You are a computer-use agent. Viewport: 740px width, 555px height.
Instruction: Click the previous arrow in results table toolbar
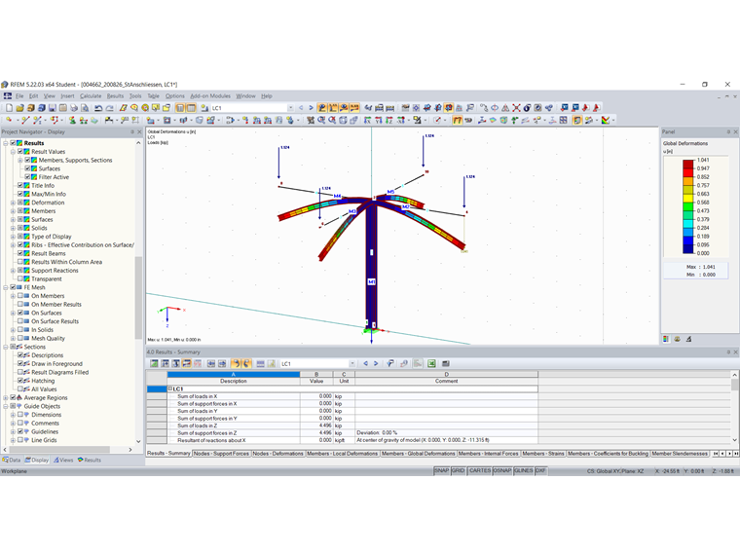point(366,363)
